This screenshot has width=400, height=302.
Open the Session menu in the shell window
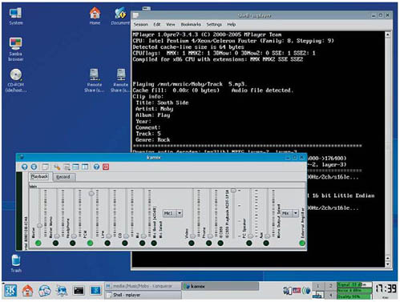point(140,24)
